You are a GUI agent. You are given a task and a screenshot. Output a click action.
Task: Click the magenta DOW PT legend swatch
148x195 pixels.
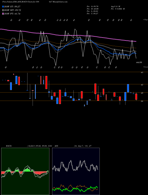(3, 14)
